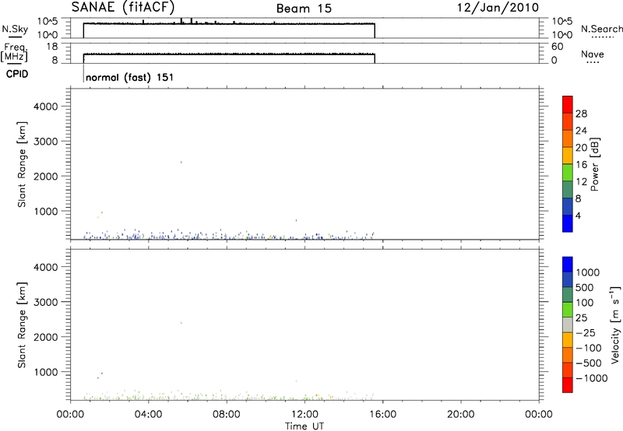Click the 08:00 time tick label
Viewport: 623px width, 431px height.
click(x=227, y=415)
